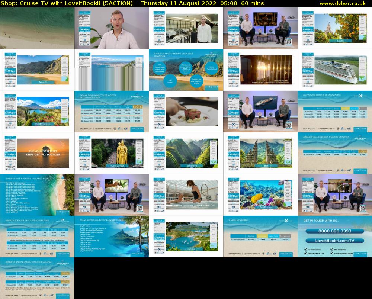
Task: Select final Jewels of Bali two-table frame
Action: (x=37, y=278)
